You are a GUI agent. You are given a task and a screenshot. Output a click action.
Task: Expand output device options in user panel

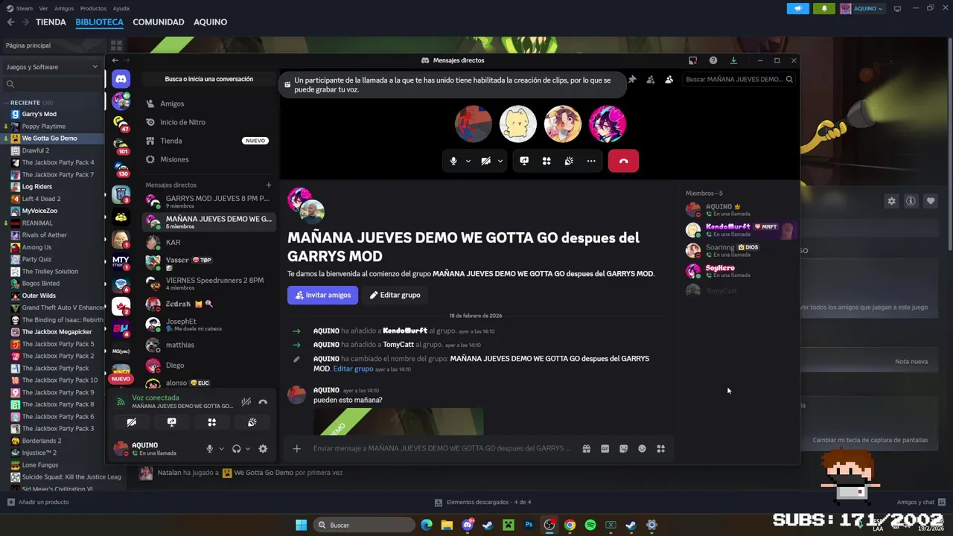coord(248,449)
